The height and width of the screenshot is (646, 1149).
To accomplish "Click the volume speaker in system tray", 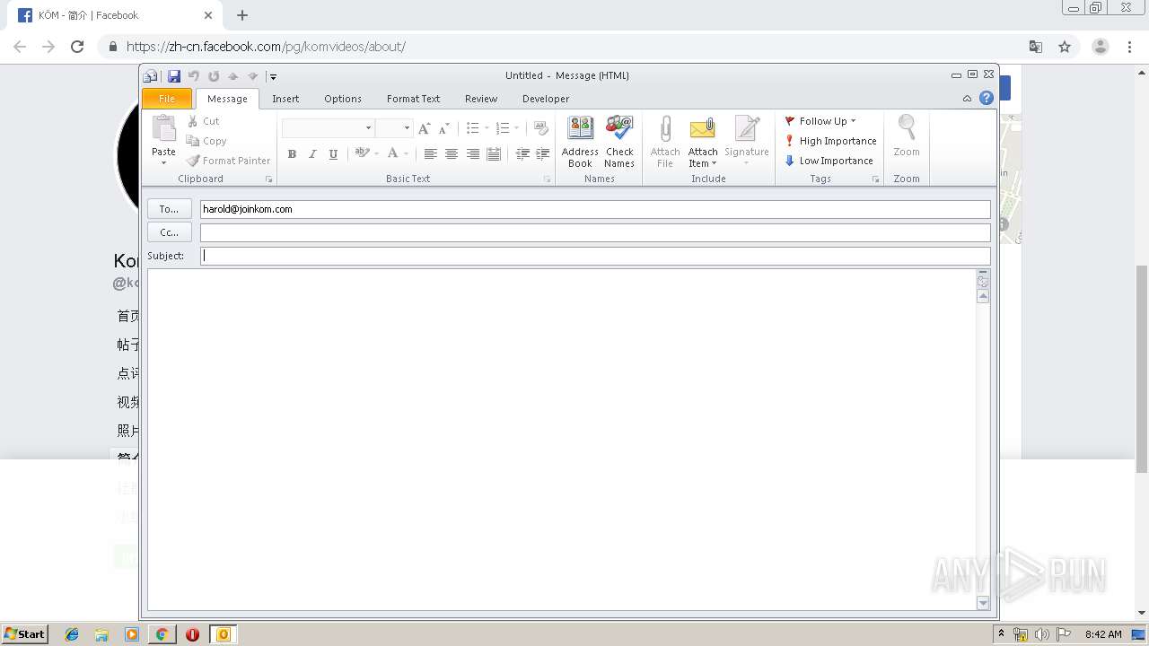I will (x=1041, y=634).
